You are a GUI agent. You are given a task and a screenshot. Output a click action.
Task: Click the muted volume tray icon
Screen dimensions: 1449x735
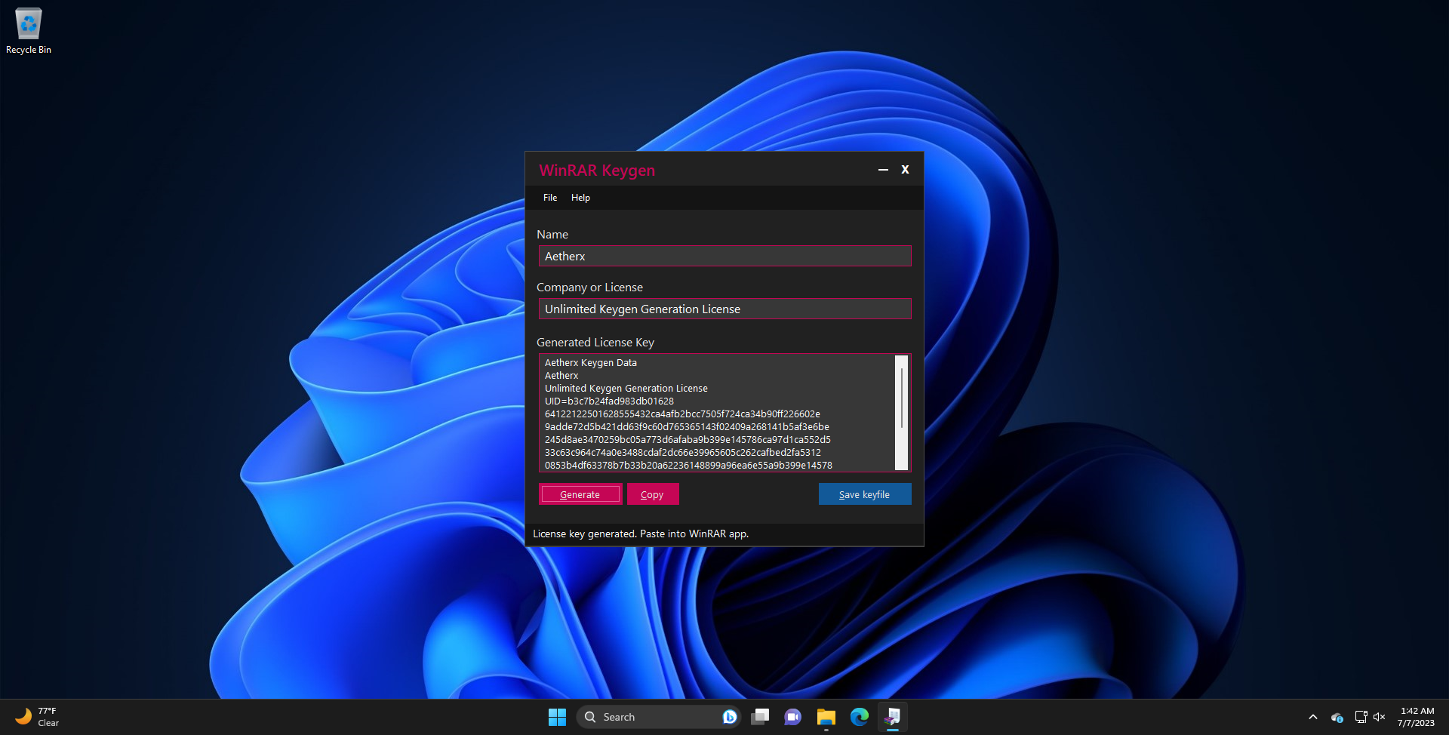1380,717
